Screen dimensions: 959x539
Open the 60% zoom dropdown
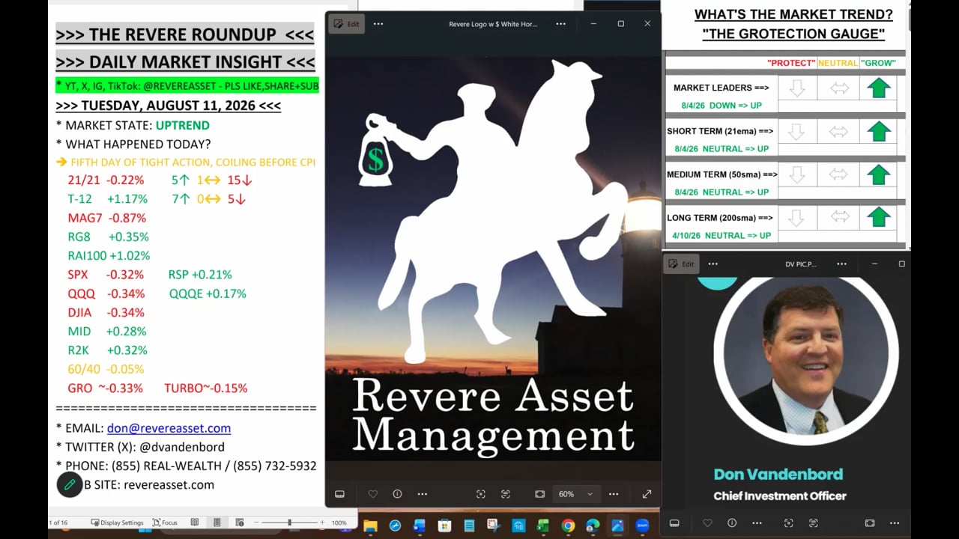pos(575,494)
